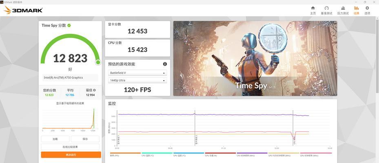Click the 显卡测试 2 marker line in monitoring chart
The image size is (379, 163).
pos(195,128)
